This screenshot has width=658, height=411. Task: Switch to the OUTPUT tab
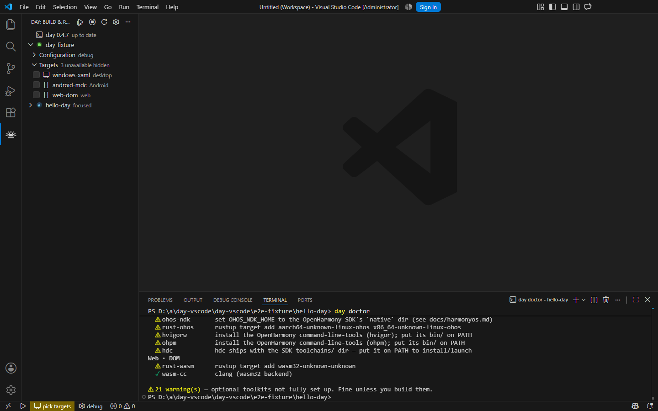pos(193,300)
